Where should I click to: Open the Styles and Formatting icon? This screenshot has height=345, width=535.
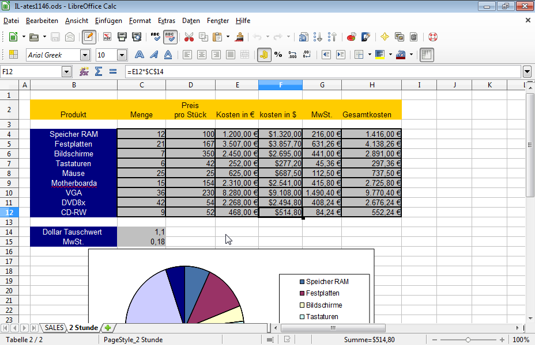click(13, 55)
